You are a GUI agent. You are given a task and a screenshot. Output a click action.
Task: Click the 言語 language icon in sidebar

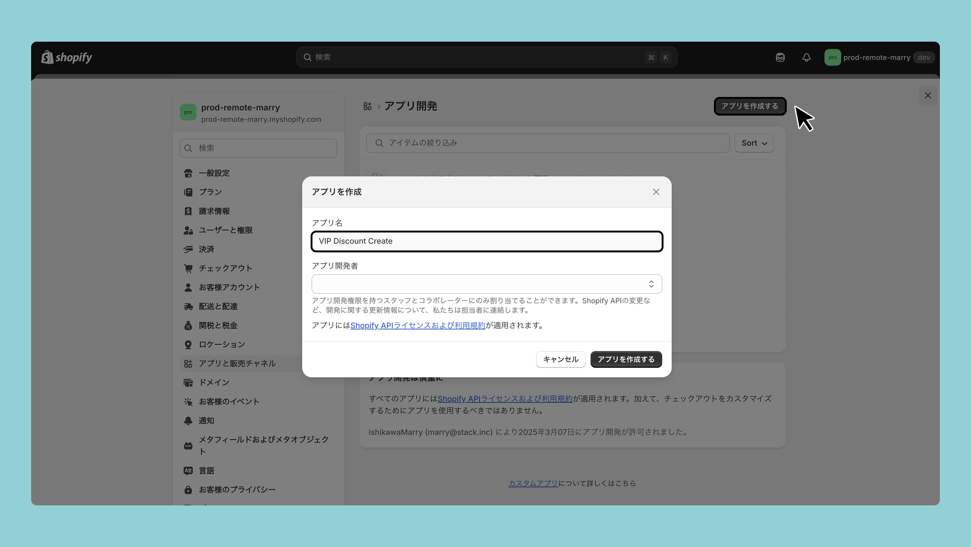188,471
